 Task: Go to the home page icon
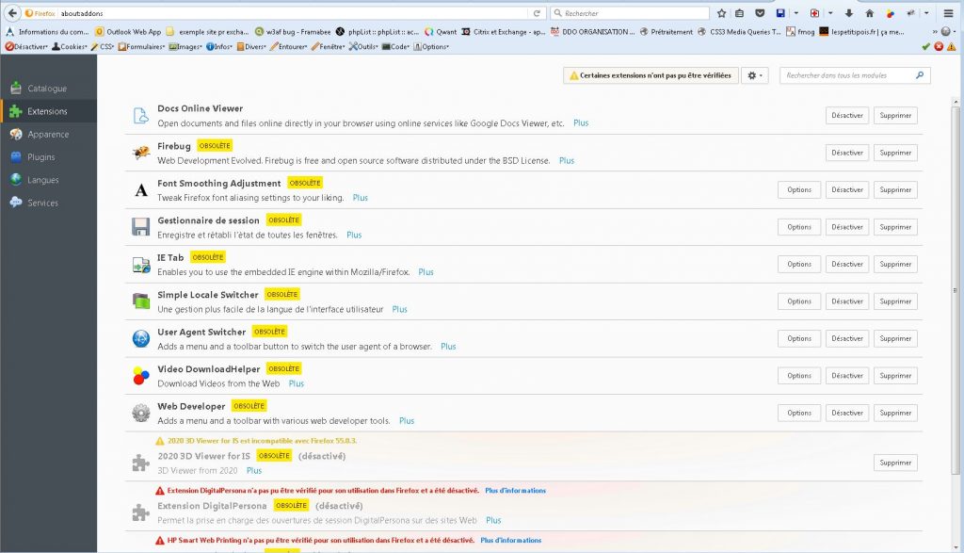pos(870,13)
